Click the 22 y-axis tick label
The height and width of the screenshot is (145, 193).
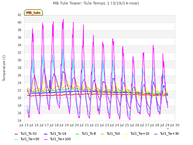[19, 91]
